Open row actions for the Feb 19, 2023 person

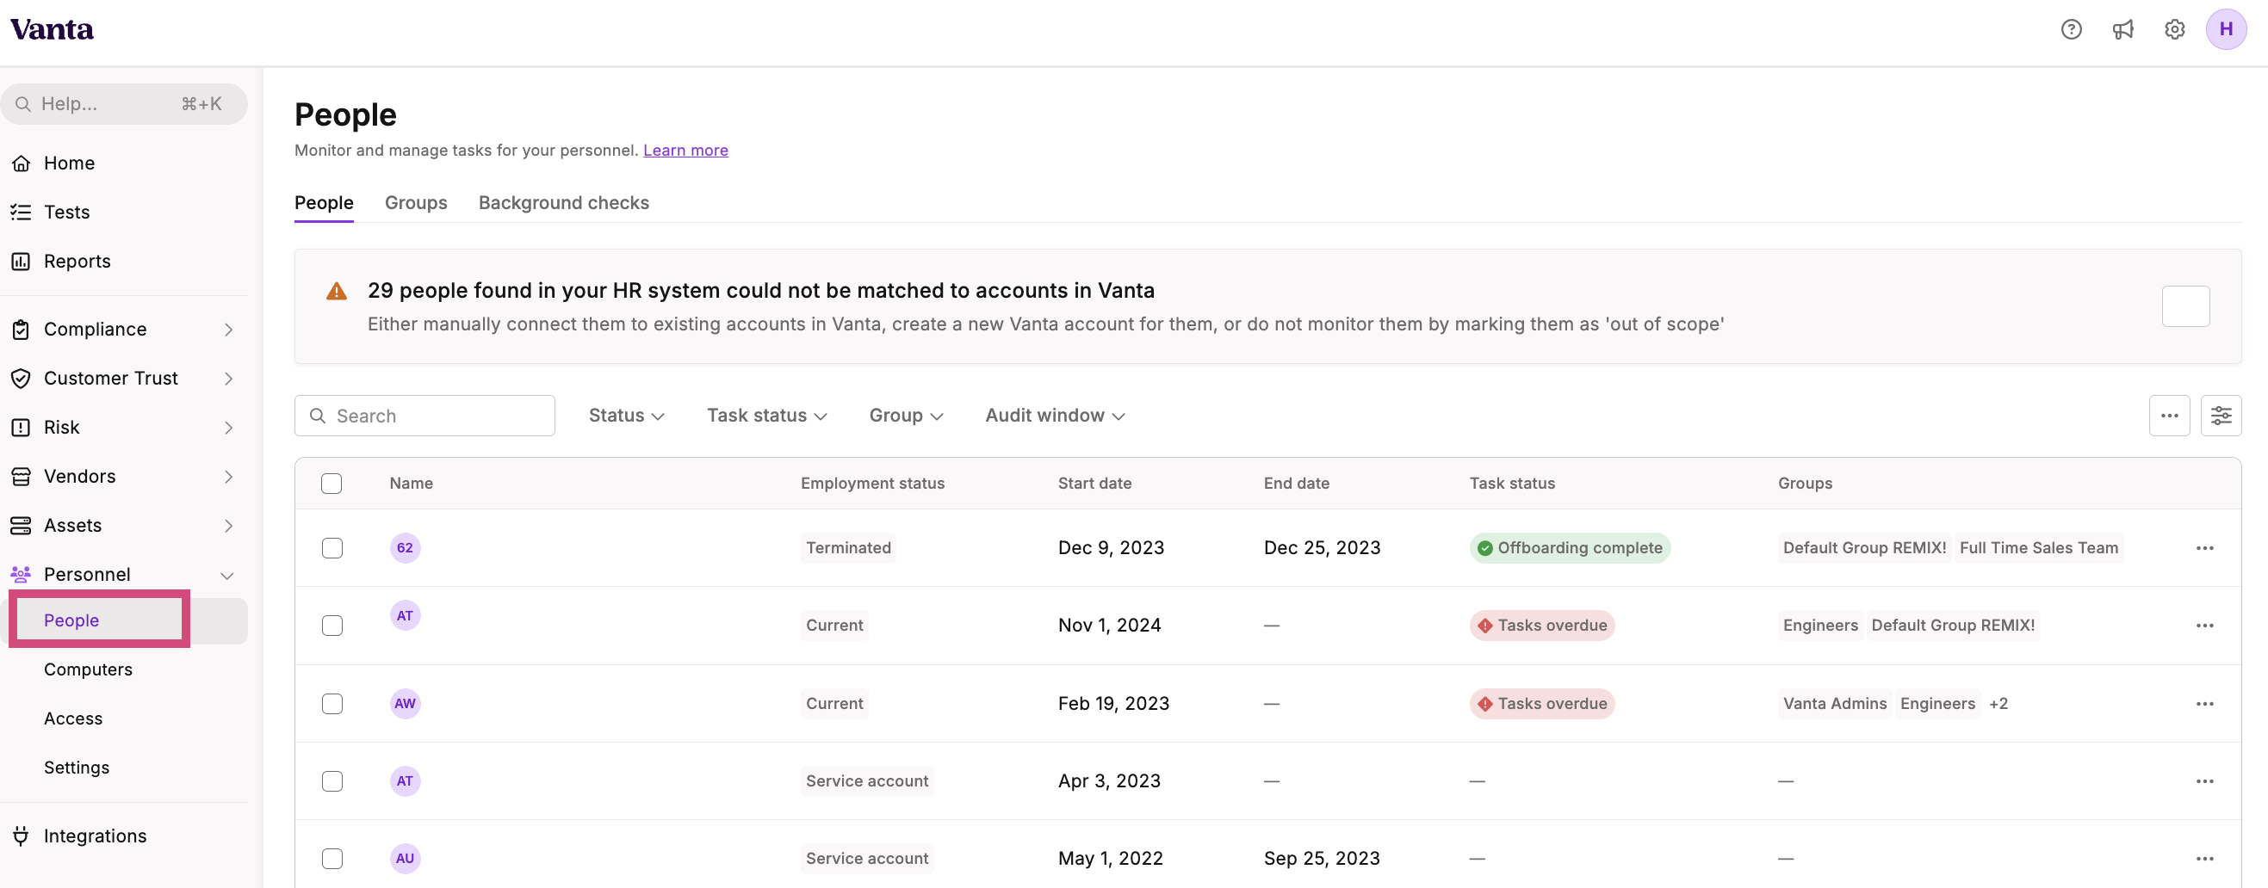[x=2204, y=703]
